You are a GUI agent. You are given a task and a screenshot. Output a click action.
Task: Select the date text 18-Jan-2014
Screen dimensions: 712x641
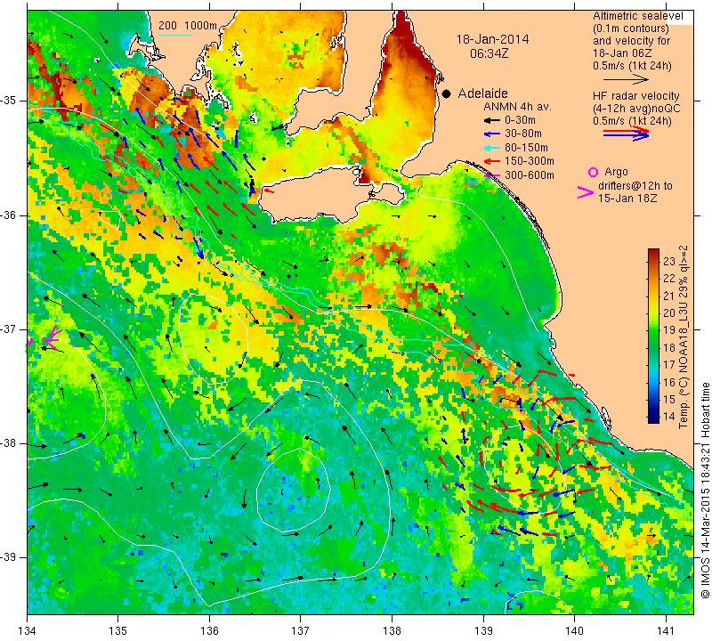click(x=492, y=39)
